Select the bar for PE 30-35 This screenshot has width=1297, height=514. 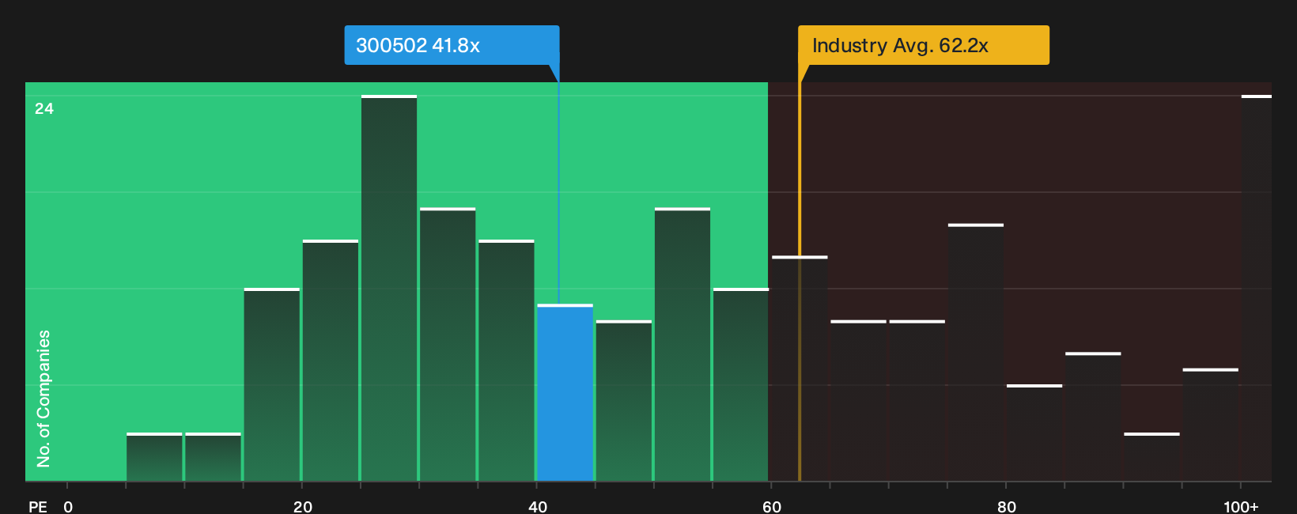(448, 345)
